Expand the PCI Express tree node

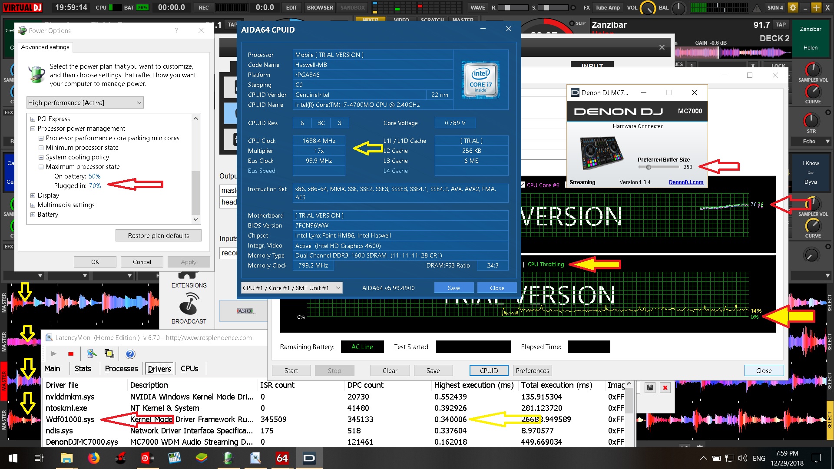point(33,119)
